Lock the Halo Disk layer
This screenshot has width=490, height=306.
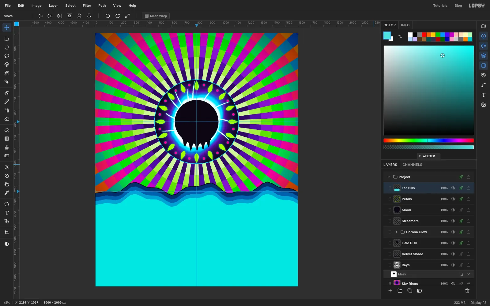point(469,243)
